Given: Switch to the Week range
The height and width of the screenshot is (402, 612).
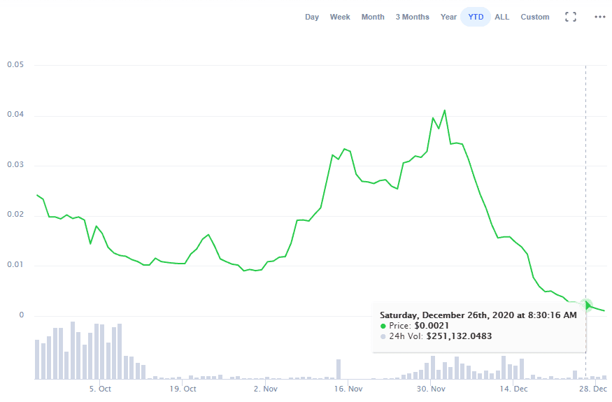Looking at the screenshot, I should [340, 17].
